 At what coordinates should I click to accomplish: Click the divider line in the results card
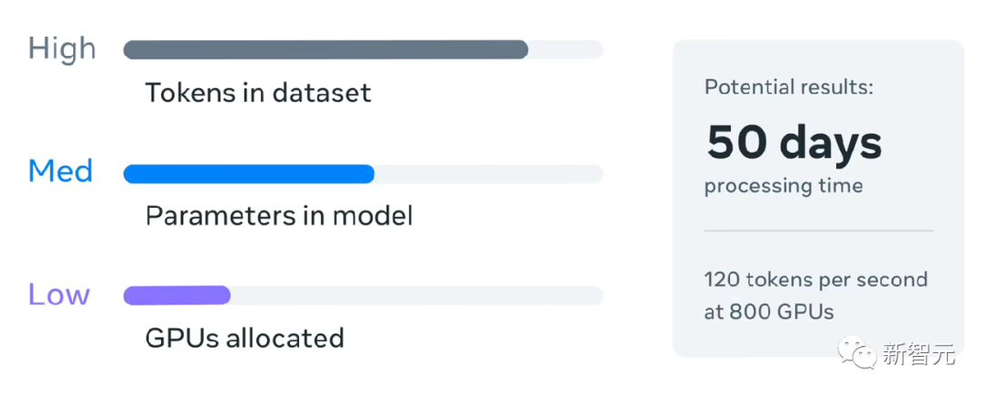click(819, 231)
